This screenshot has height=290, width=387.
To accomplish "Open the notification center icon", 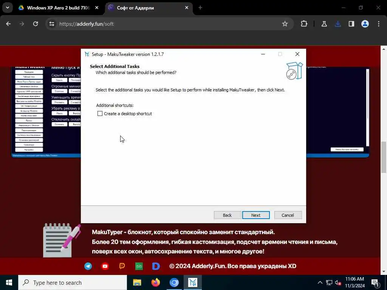I will point(375,282).
